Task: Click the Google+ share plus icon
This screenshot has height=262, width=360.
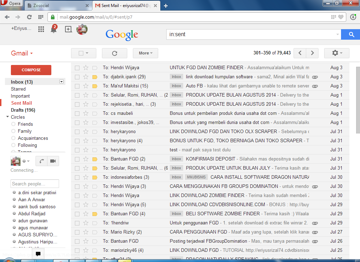Action: pos(68,29)
